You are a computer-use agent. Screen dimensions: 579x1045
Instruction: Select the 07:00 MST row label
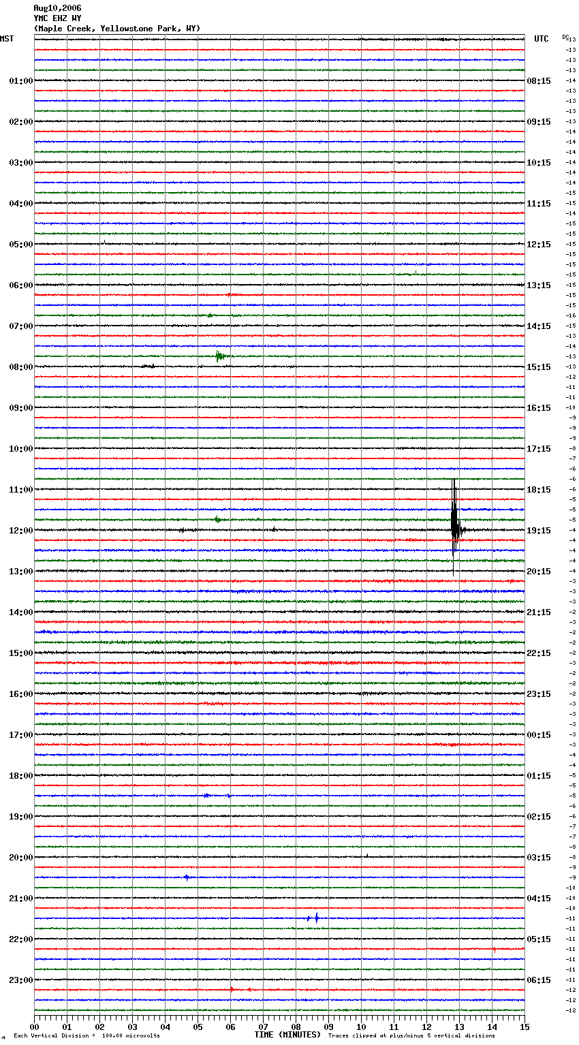tap(21, 326)
